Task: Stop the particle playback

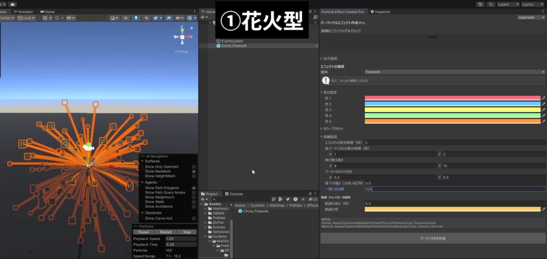Action: [x=187, y=232]
